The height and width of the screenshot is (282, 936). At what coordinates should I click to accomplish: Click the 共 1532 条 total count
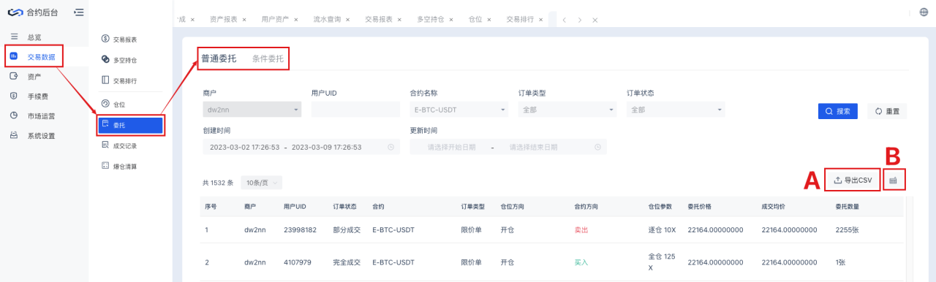(217, 183)
